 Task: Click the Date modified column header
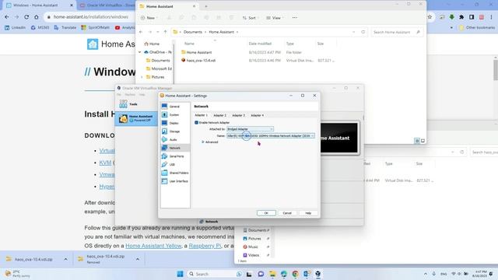(x=260, y=44)
